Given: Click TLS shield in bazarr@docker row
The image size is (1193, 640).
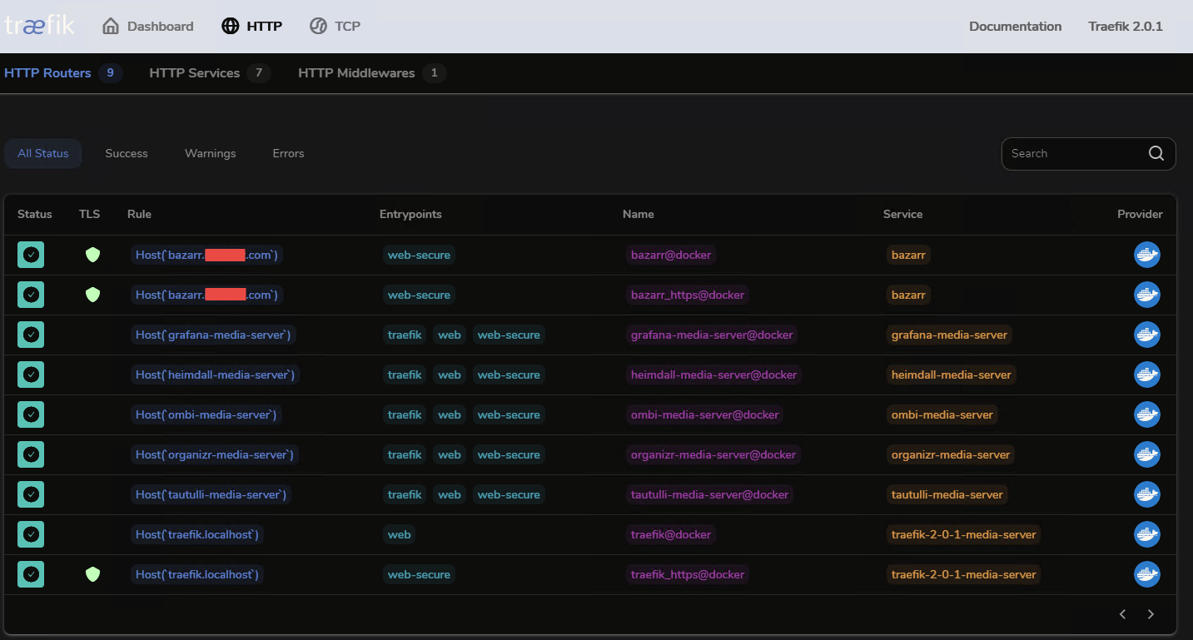Looking at the screenshot, I should click(x=92, y=255).
